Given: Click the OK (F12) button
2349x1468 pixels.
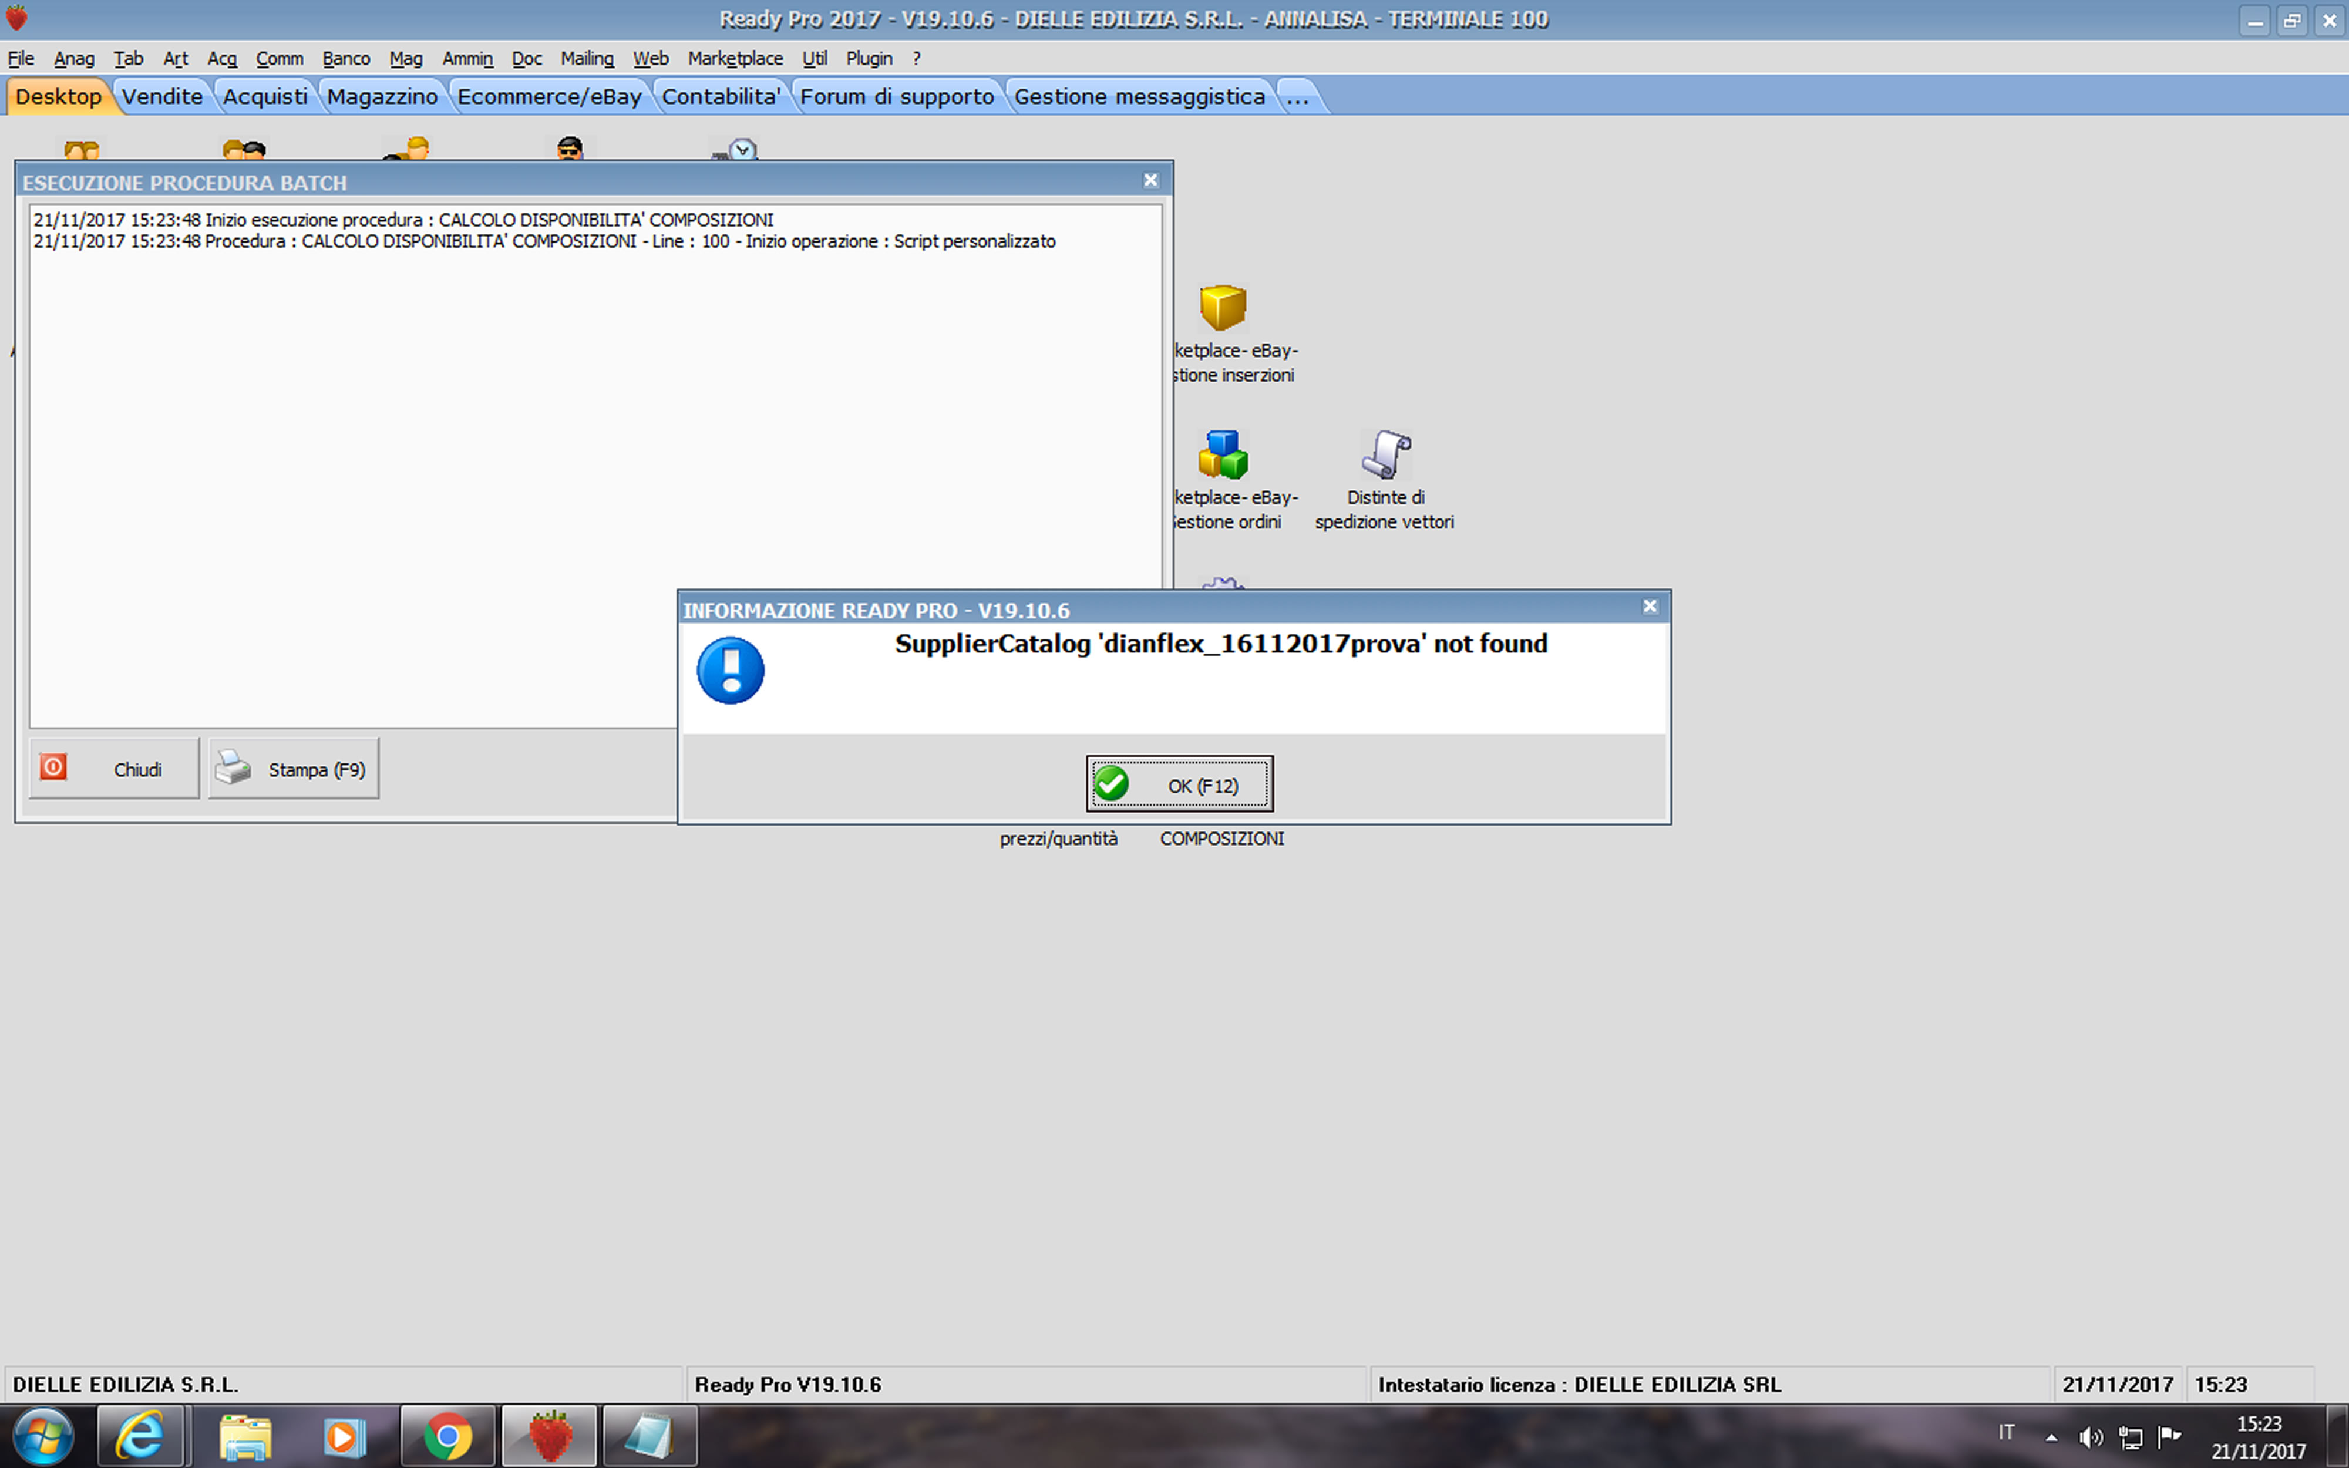Looking at the screenshot, I should [1179, 783].
